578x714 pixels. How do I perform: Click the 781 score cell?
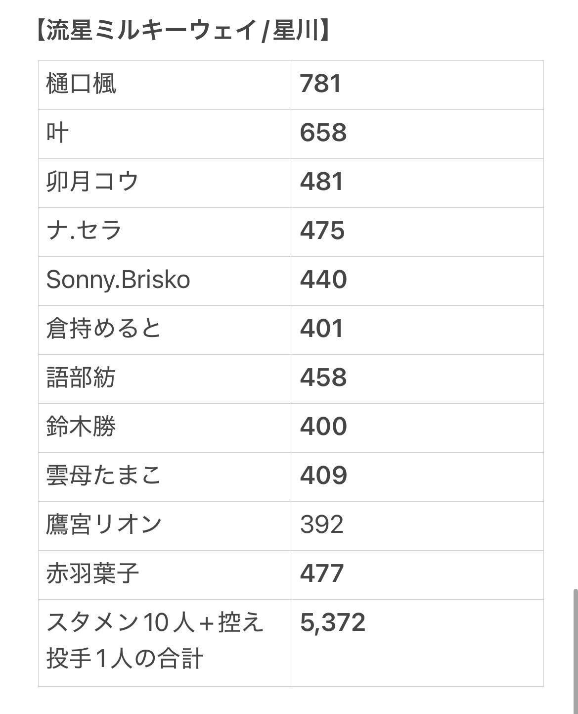[418, 85]
